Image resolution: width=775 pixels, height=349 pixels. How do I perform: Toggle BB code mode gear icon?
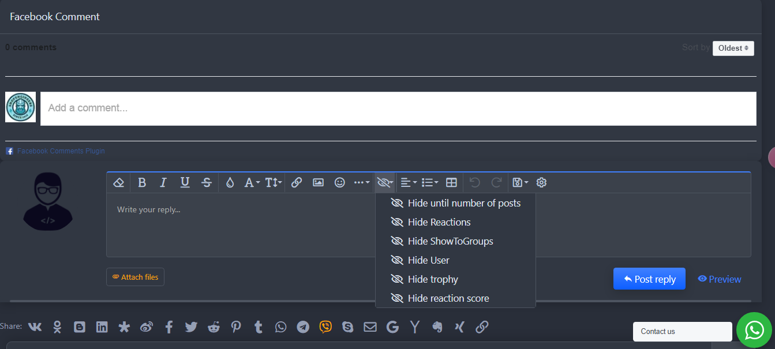(x=541, y=182)
